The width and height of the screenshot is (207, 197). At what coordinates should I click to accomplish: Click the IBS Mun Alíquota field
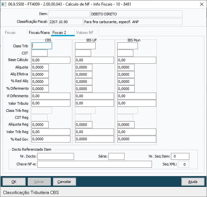click(x=126, y=67)
